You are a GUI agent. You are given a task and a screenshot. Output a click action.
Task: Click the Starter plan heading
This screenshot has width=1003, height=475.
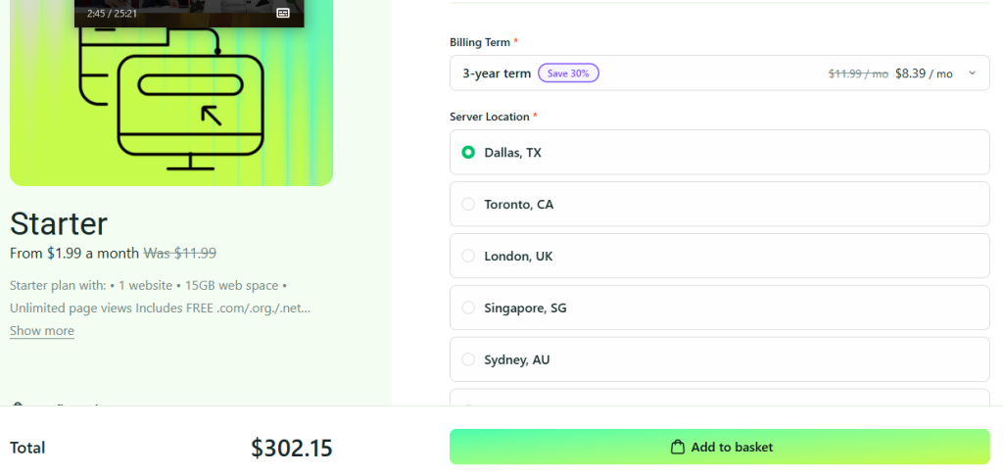[x=59, y=223]
